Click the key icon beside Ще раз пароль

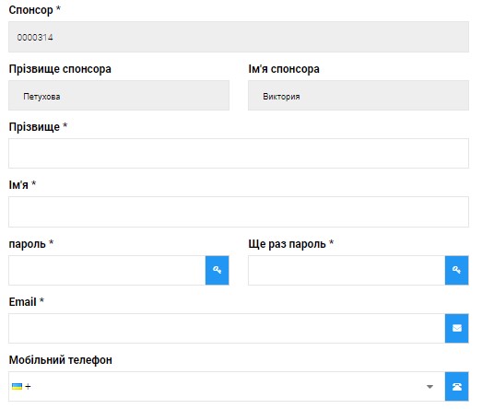pyautogui.click(x=456, y=270)
